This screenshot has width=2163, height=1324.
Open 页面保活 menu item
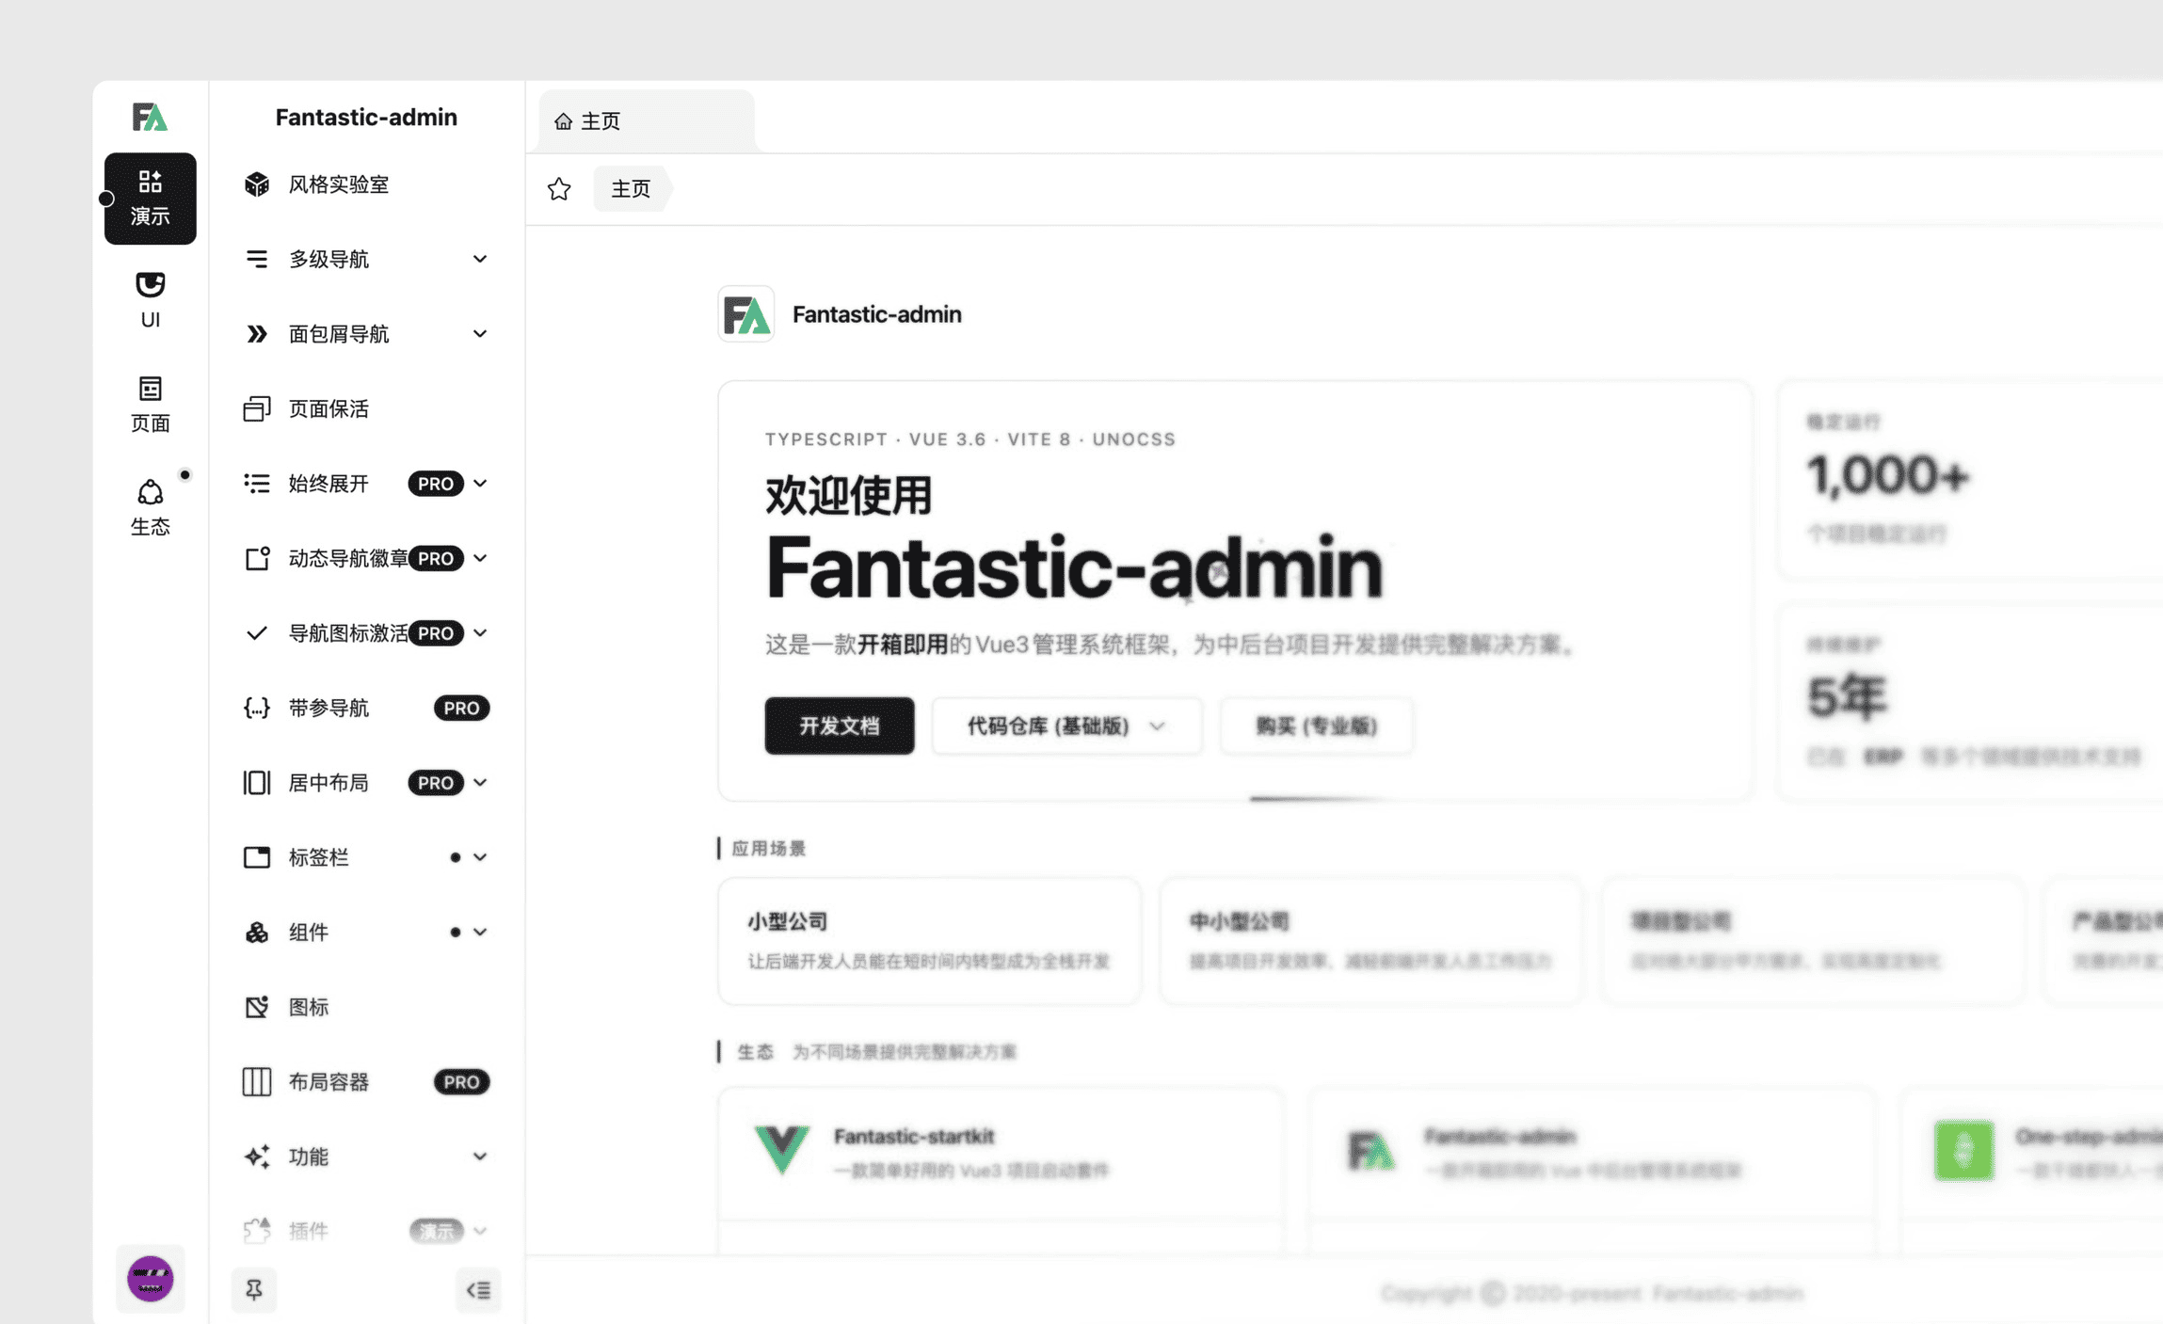click(x=328, y=408)
